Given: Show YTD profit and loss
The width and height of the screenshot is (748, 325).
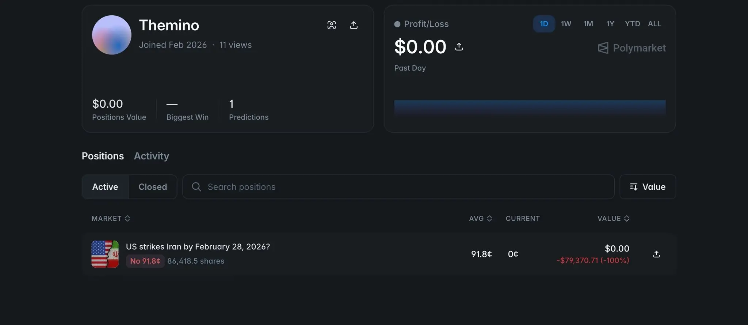Looking at the screenshot, I should tap(632, 24).
